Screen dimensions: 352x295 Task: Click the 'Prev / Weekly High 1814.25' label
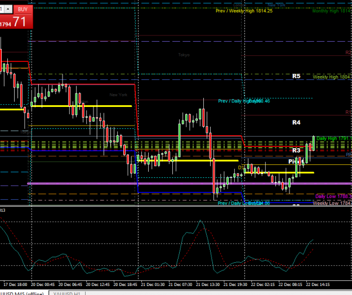pos(244,11)
